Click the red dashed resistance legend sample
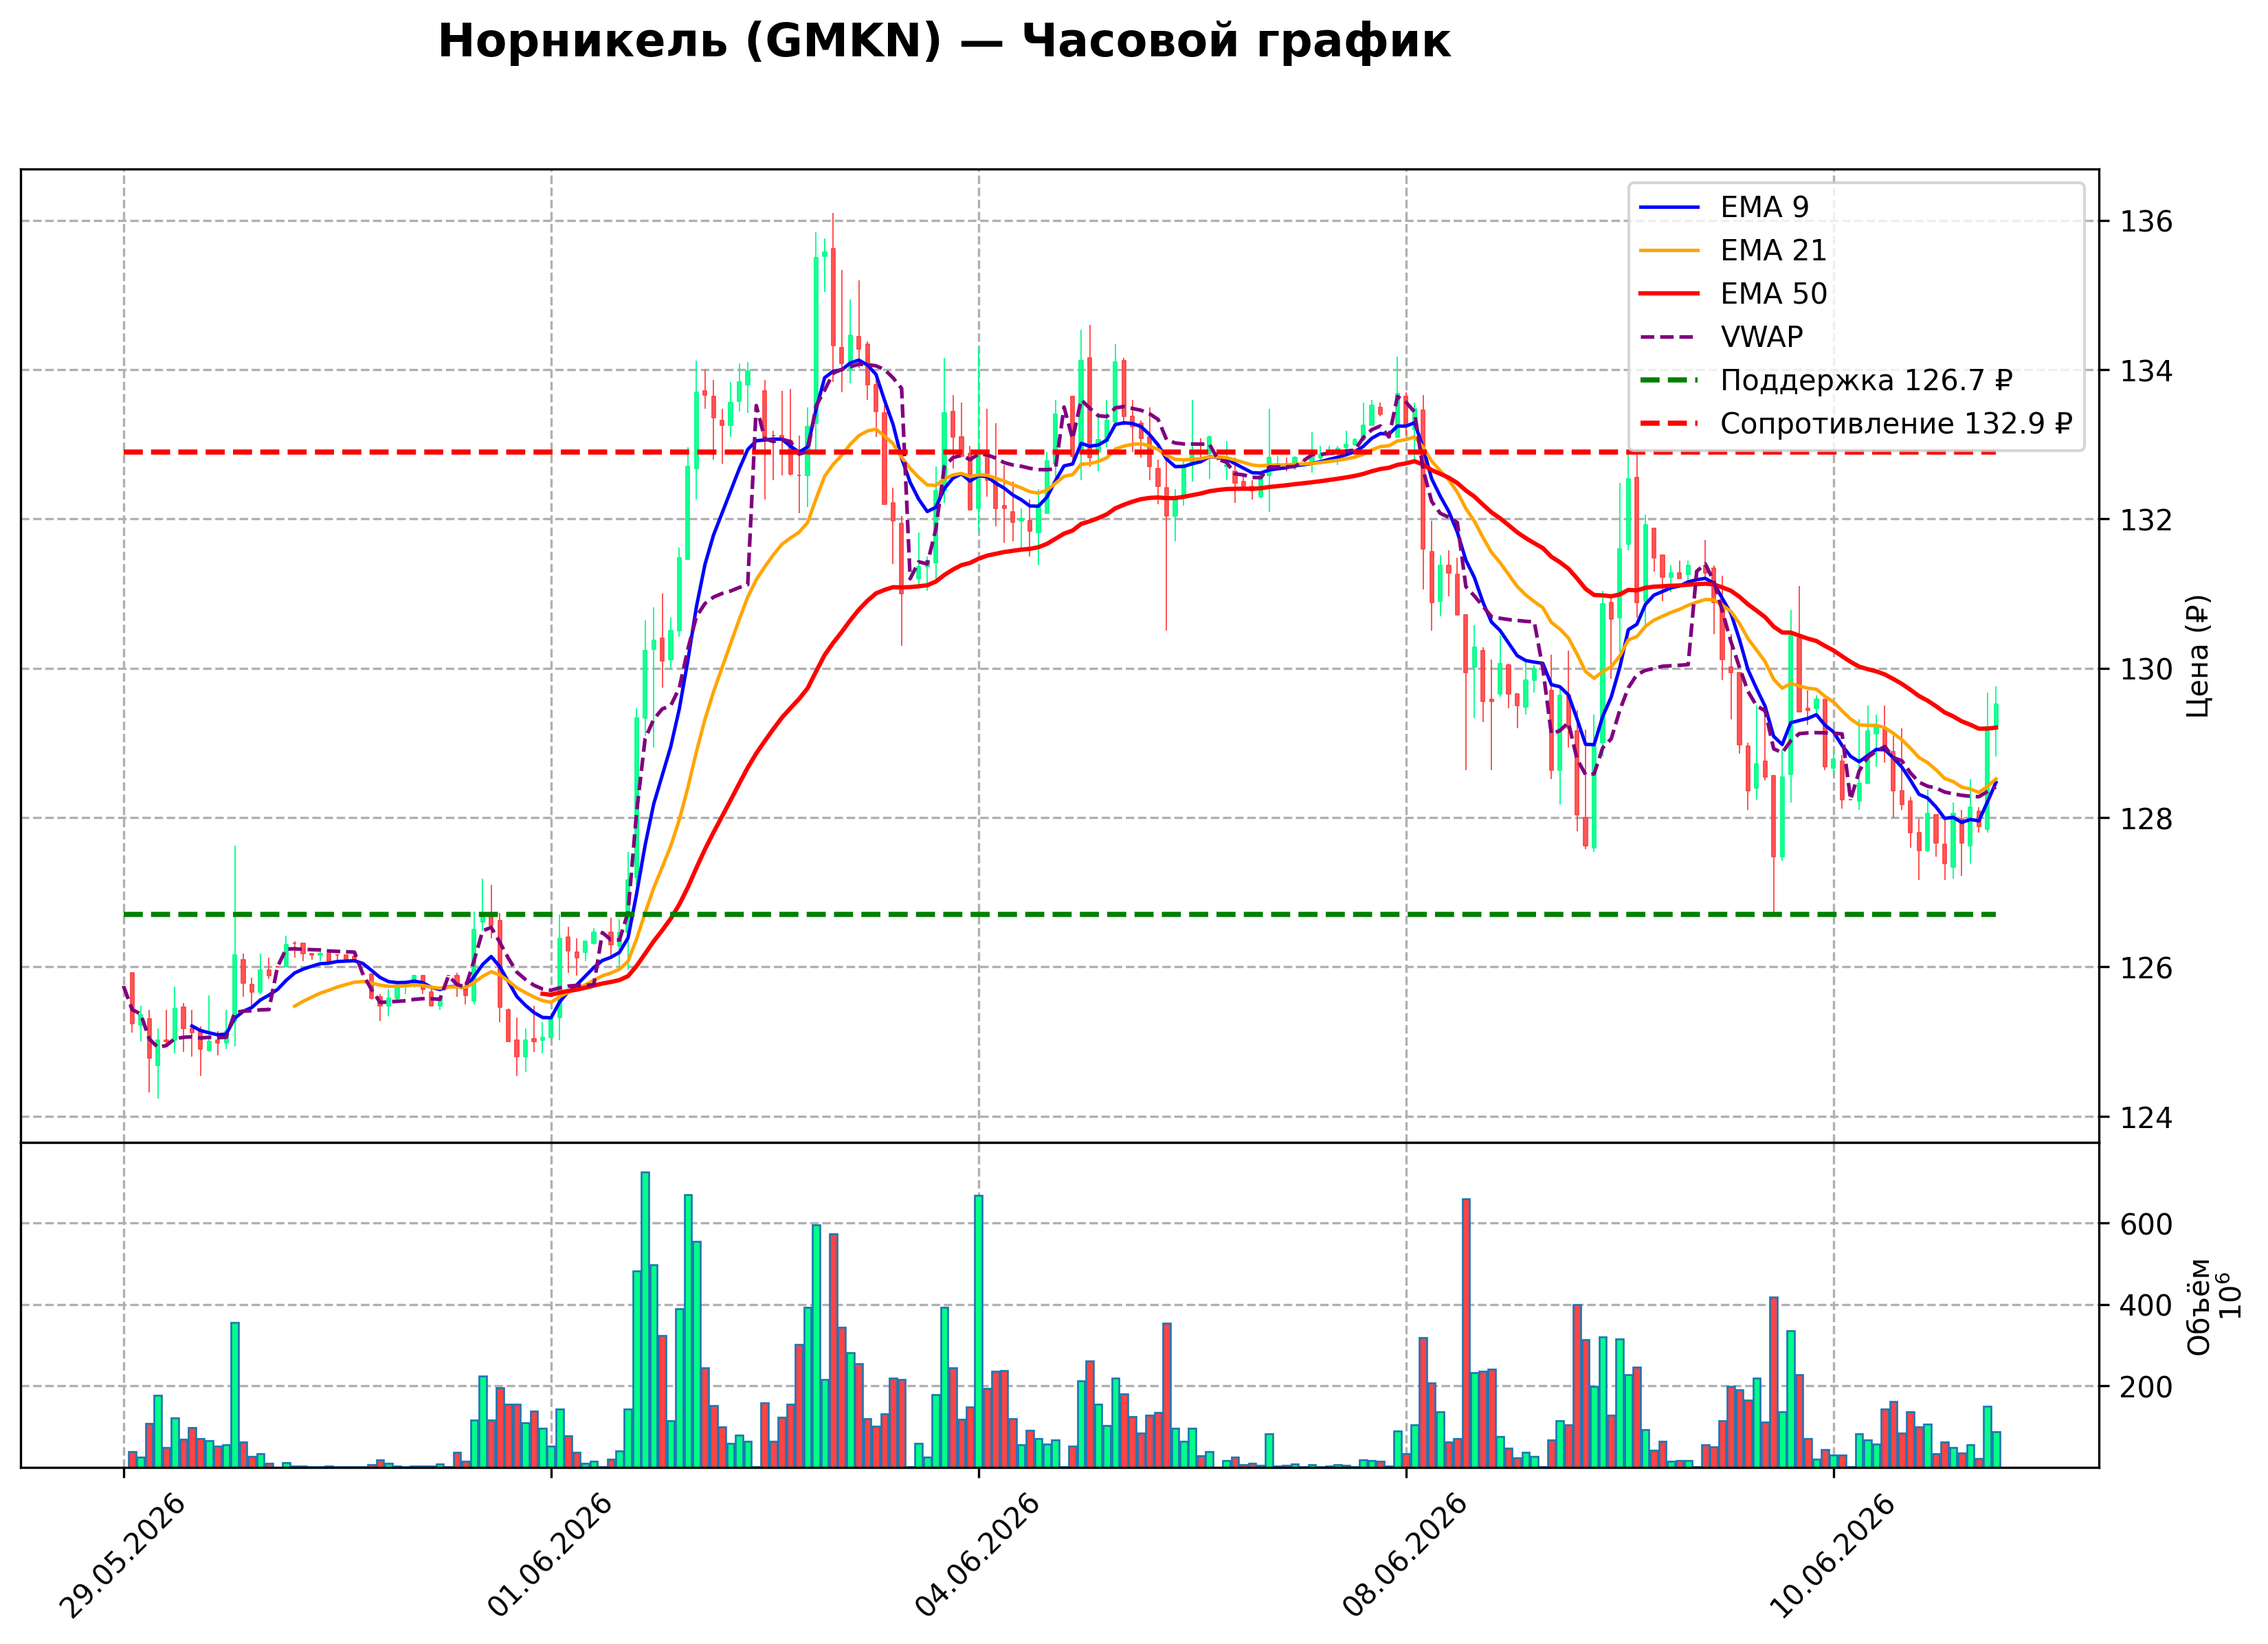2268x1644 pixels. 1669,424
